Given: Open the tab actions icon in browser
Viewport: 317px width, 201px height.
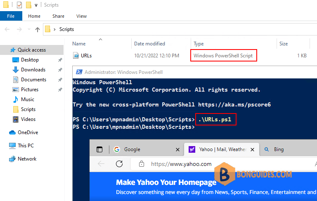Looking at the screenshot, I should (x=99, y=149).
